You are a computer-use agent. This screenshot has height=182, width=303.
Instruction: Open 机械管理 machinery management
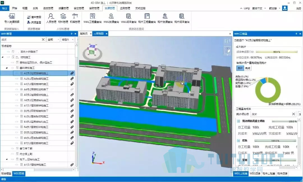[75, 18]
